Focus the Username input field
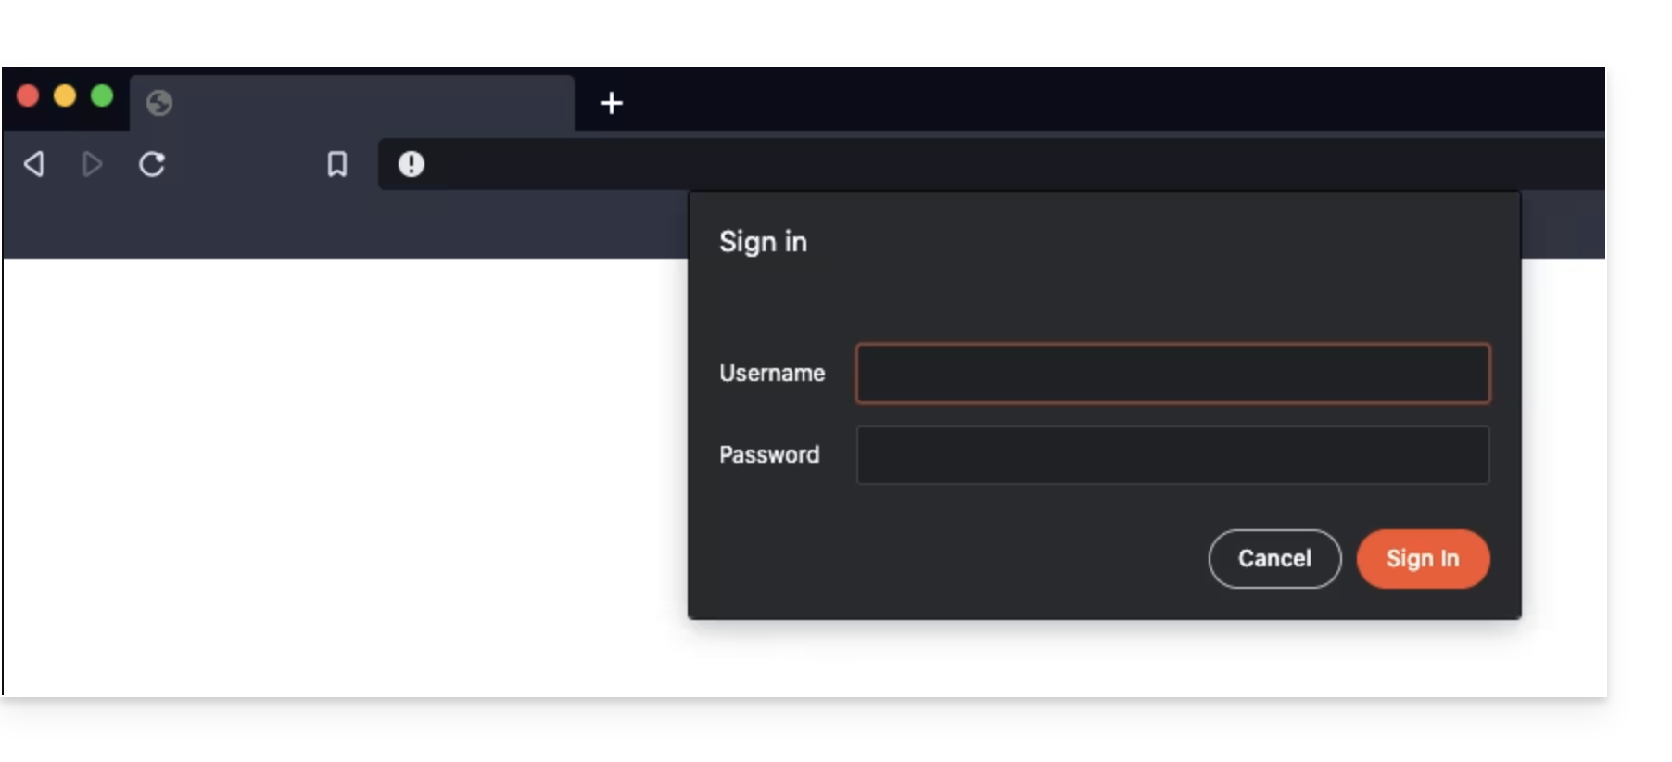1672x762 pixels. pos(1172,374)
